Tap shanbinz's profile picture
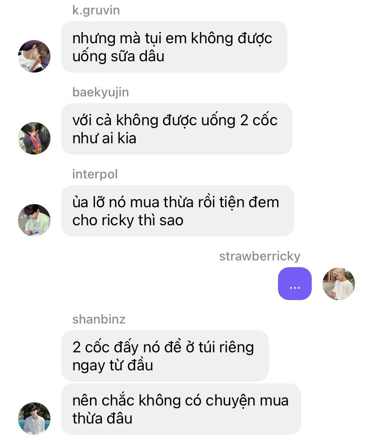Screen dimensions: 373x442 pos(34,418)
